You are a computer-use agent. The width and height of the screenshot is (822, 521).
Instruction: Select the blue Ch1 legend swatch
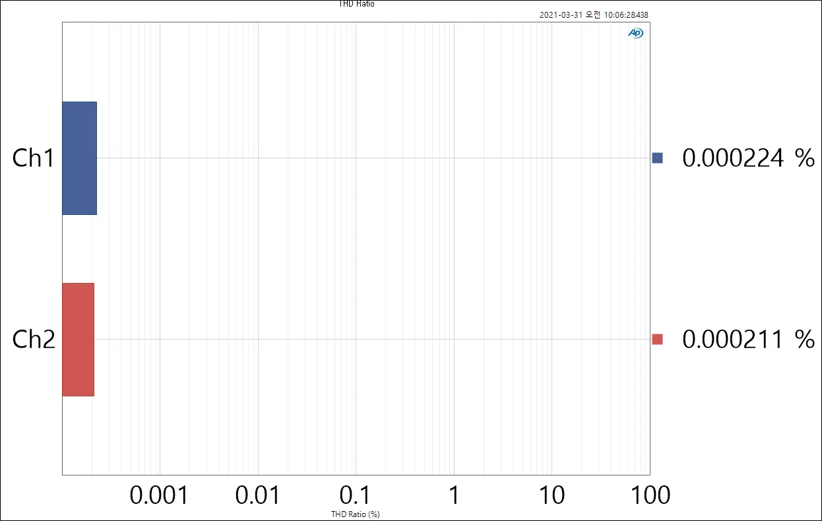point(657,158)
